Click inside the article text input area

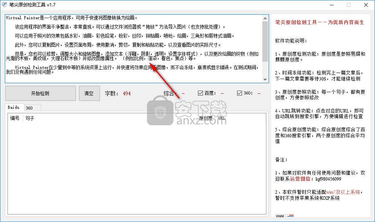[x=134, y=49]
